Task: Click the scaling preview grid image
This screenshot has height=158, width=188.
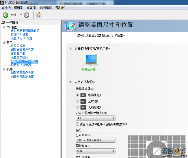Action: point(157,146)
